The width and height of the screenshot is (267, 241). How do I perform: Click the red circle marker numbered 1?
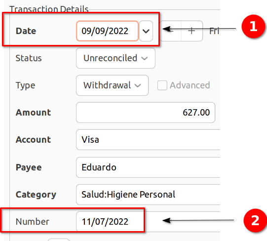tap(253, 26)
